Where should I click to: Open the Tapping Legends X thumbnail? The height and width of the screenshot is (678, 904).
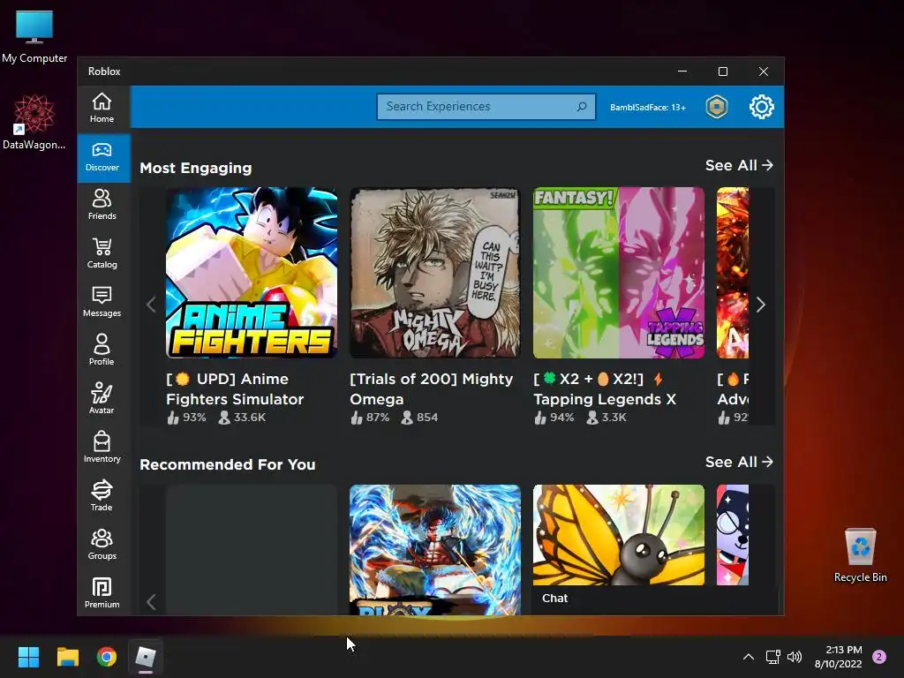[x=619, y=273]
